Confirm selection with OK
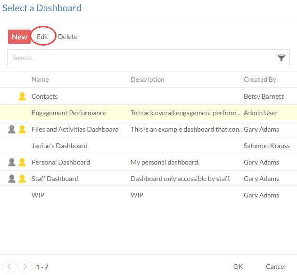297x275 pixels. (x=238, y=267)
